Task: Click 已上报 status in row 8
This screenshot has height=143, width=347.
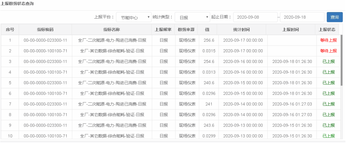Action: click(x=329, y=115)
